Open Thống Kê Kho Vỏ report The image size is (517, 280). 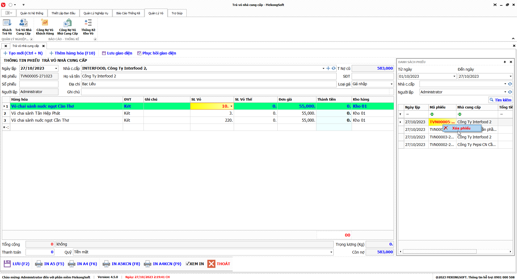point(88,27)
